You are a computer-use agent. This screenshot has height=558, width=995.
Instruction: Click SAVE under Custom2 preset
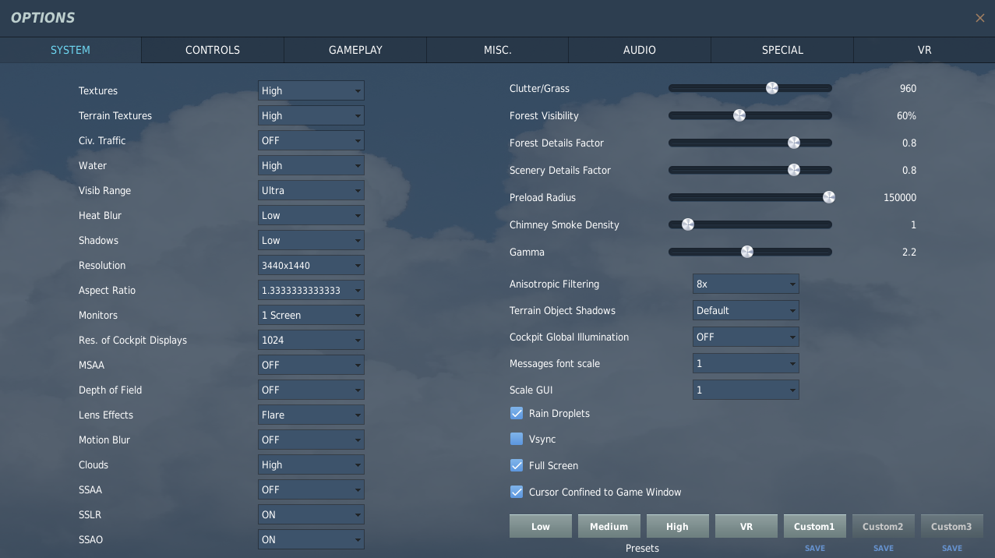click(x=884, y=548)
